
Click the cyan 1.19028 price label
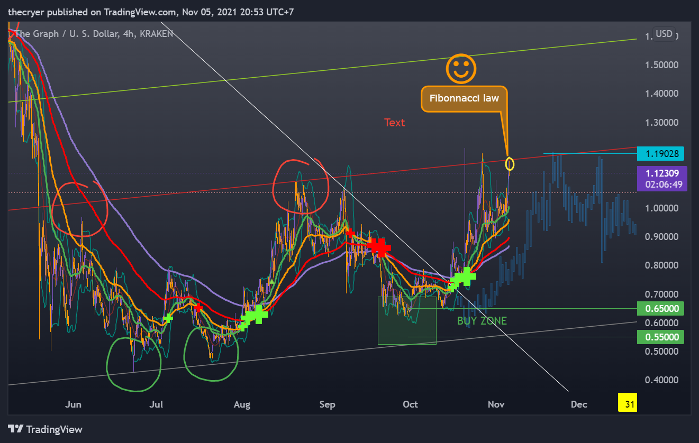(661, 153)
